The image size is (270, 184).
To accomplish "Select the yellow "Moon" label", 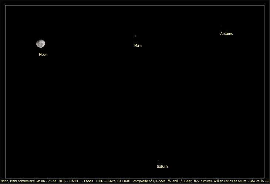I will coord(43,55).
